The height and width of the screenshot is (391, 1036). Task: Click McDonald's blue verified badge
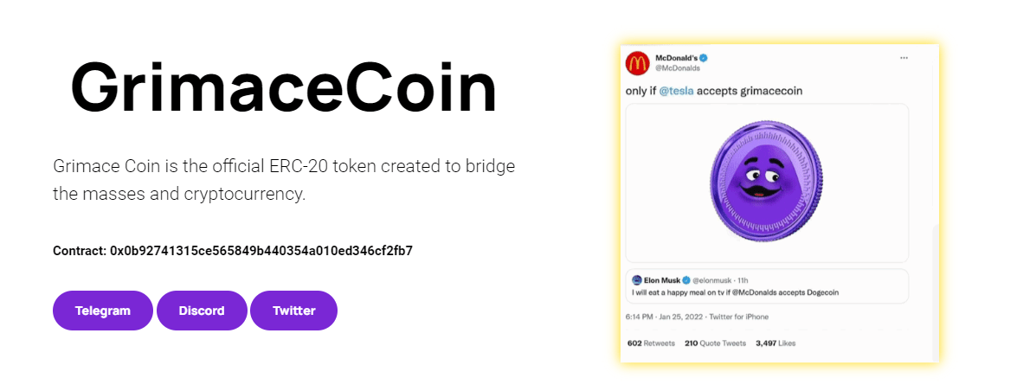point(705,58)
